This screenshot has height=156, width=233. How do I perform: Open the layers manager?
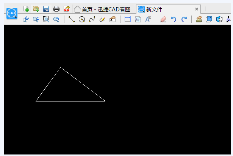pos(199,19)
